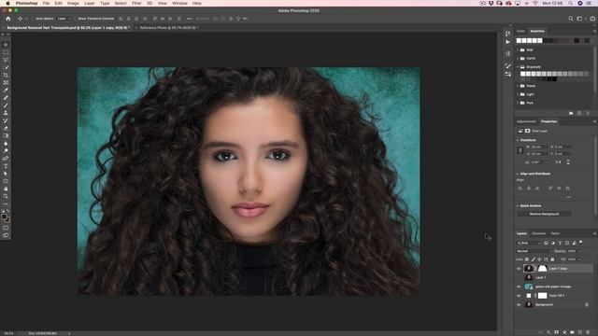Hide the Layer 1 copy layer
The height and width of the screenshot is (336, 598).
point(519,269)
